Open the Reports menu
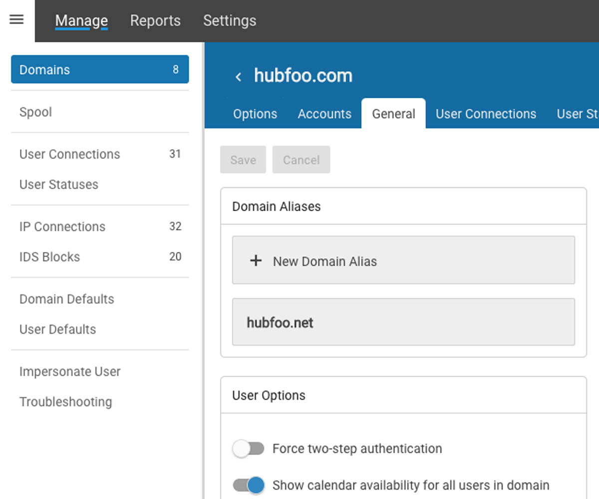This screenshot has width=599, height=499. pos(155,20)
